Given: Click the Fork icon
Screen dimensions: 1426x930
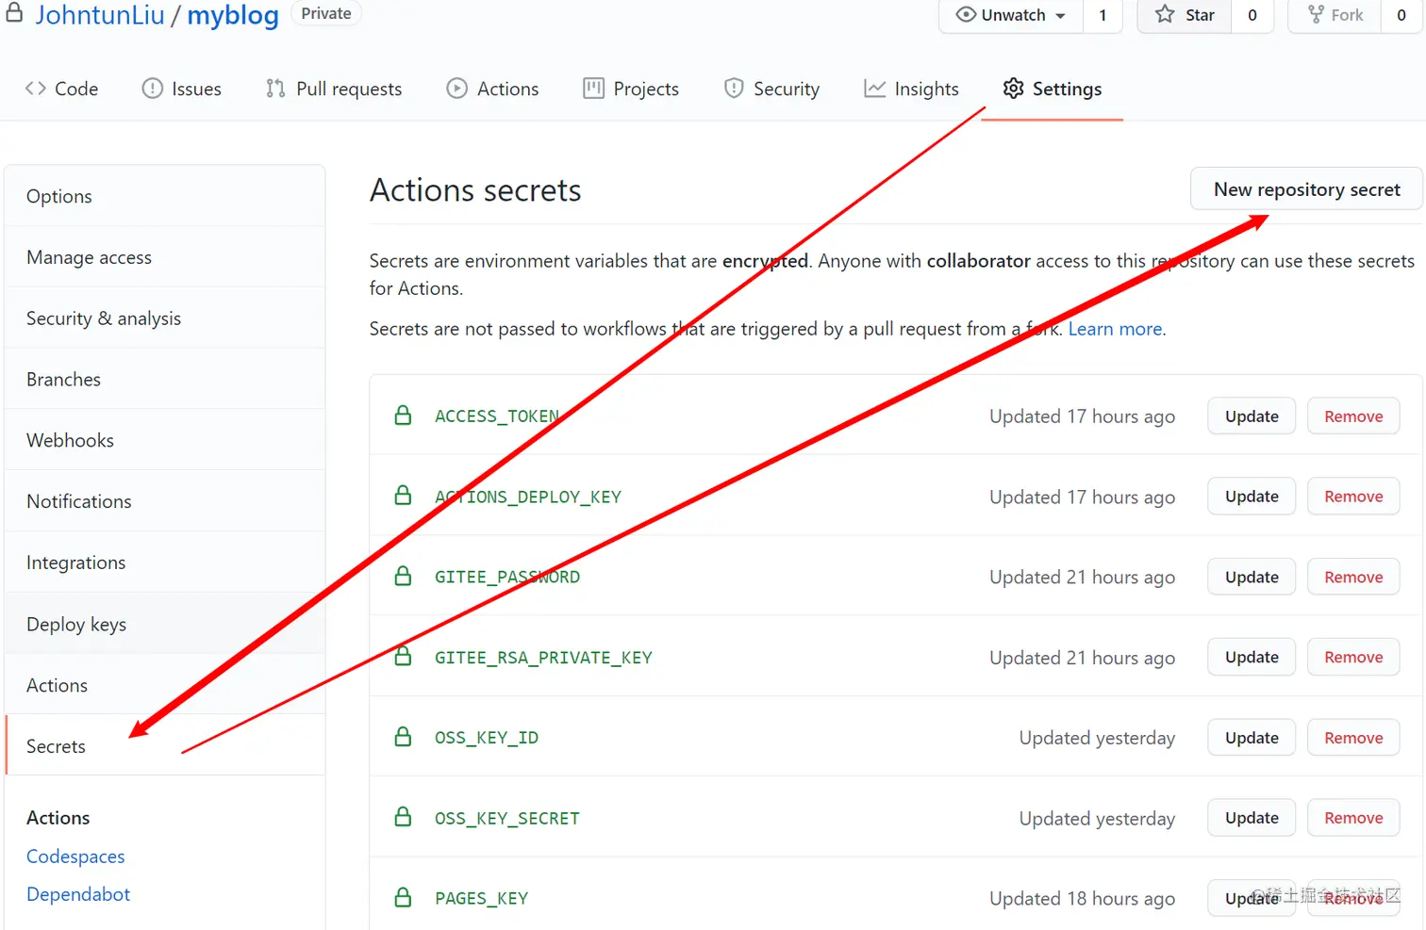Looking at the screenshot, I should click(1316, 14).
